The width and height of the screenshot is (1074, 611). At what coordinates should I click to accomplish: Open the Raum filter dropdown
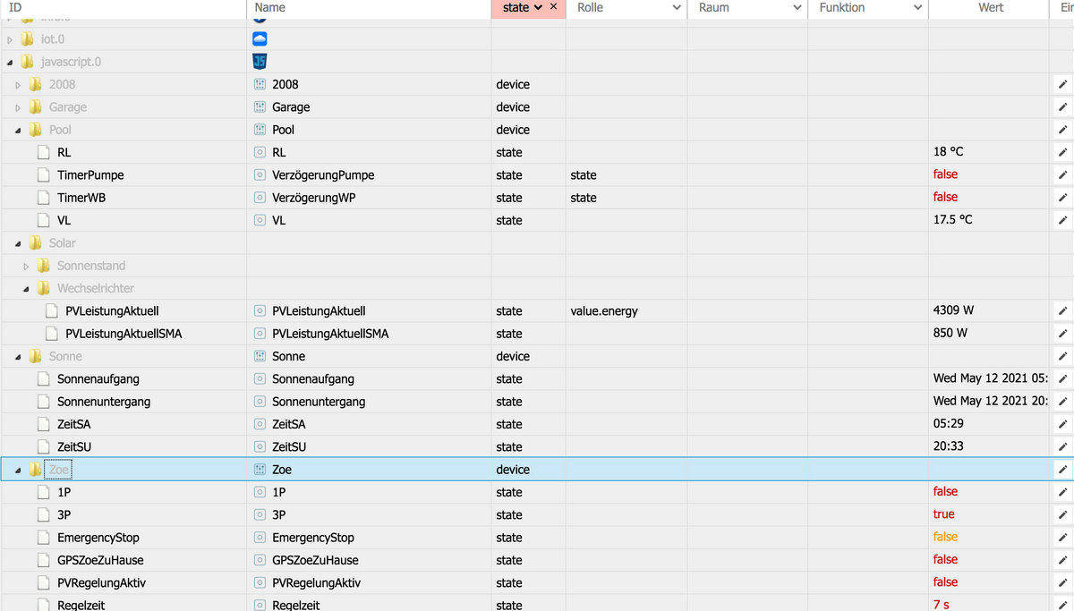point(797,8)
